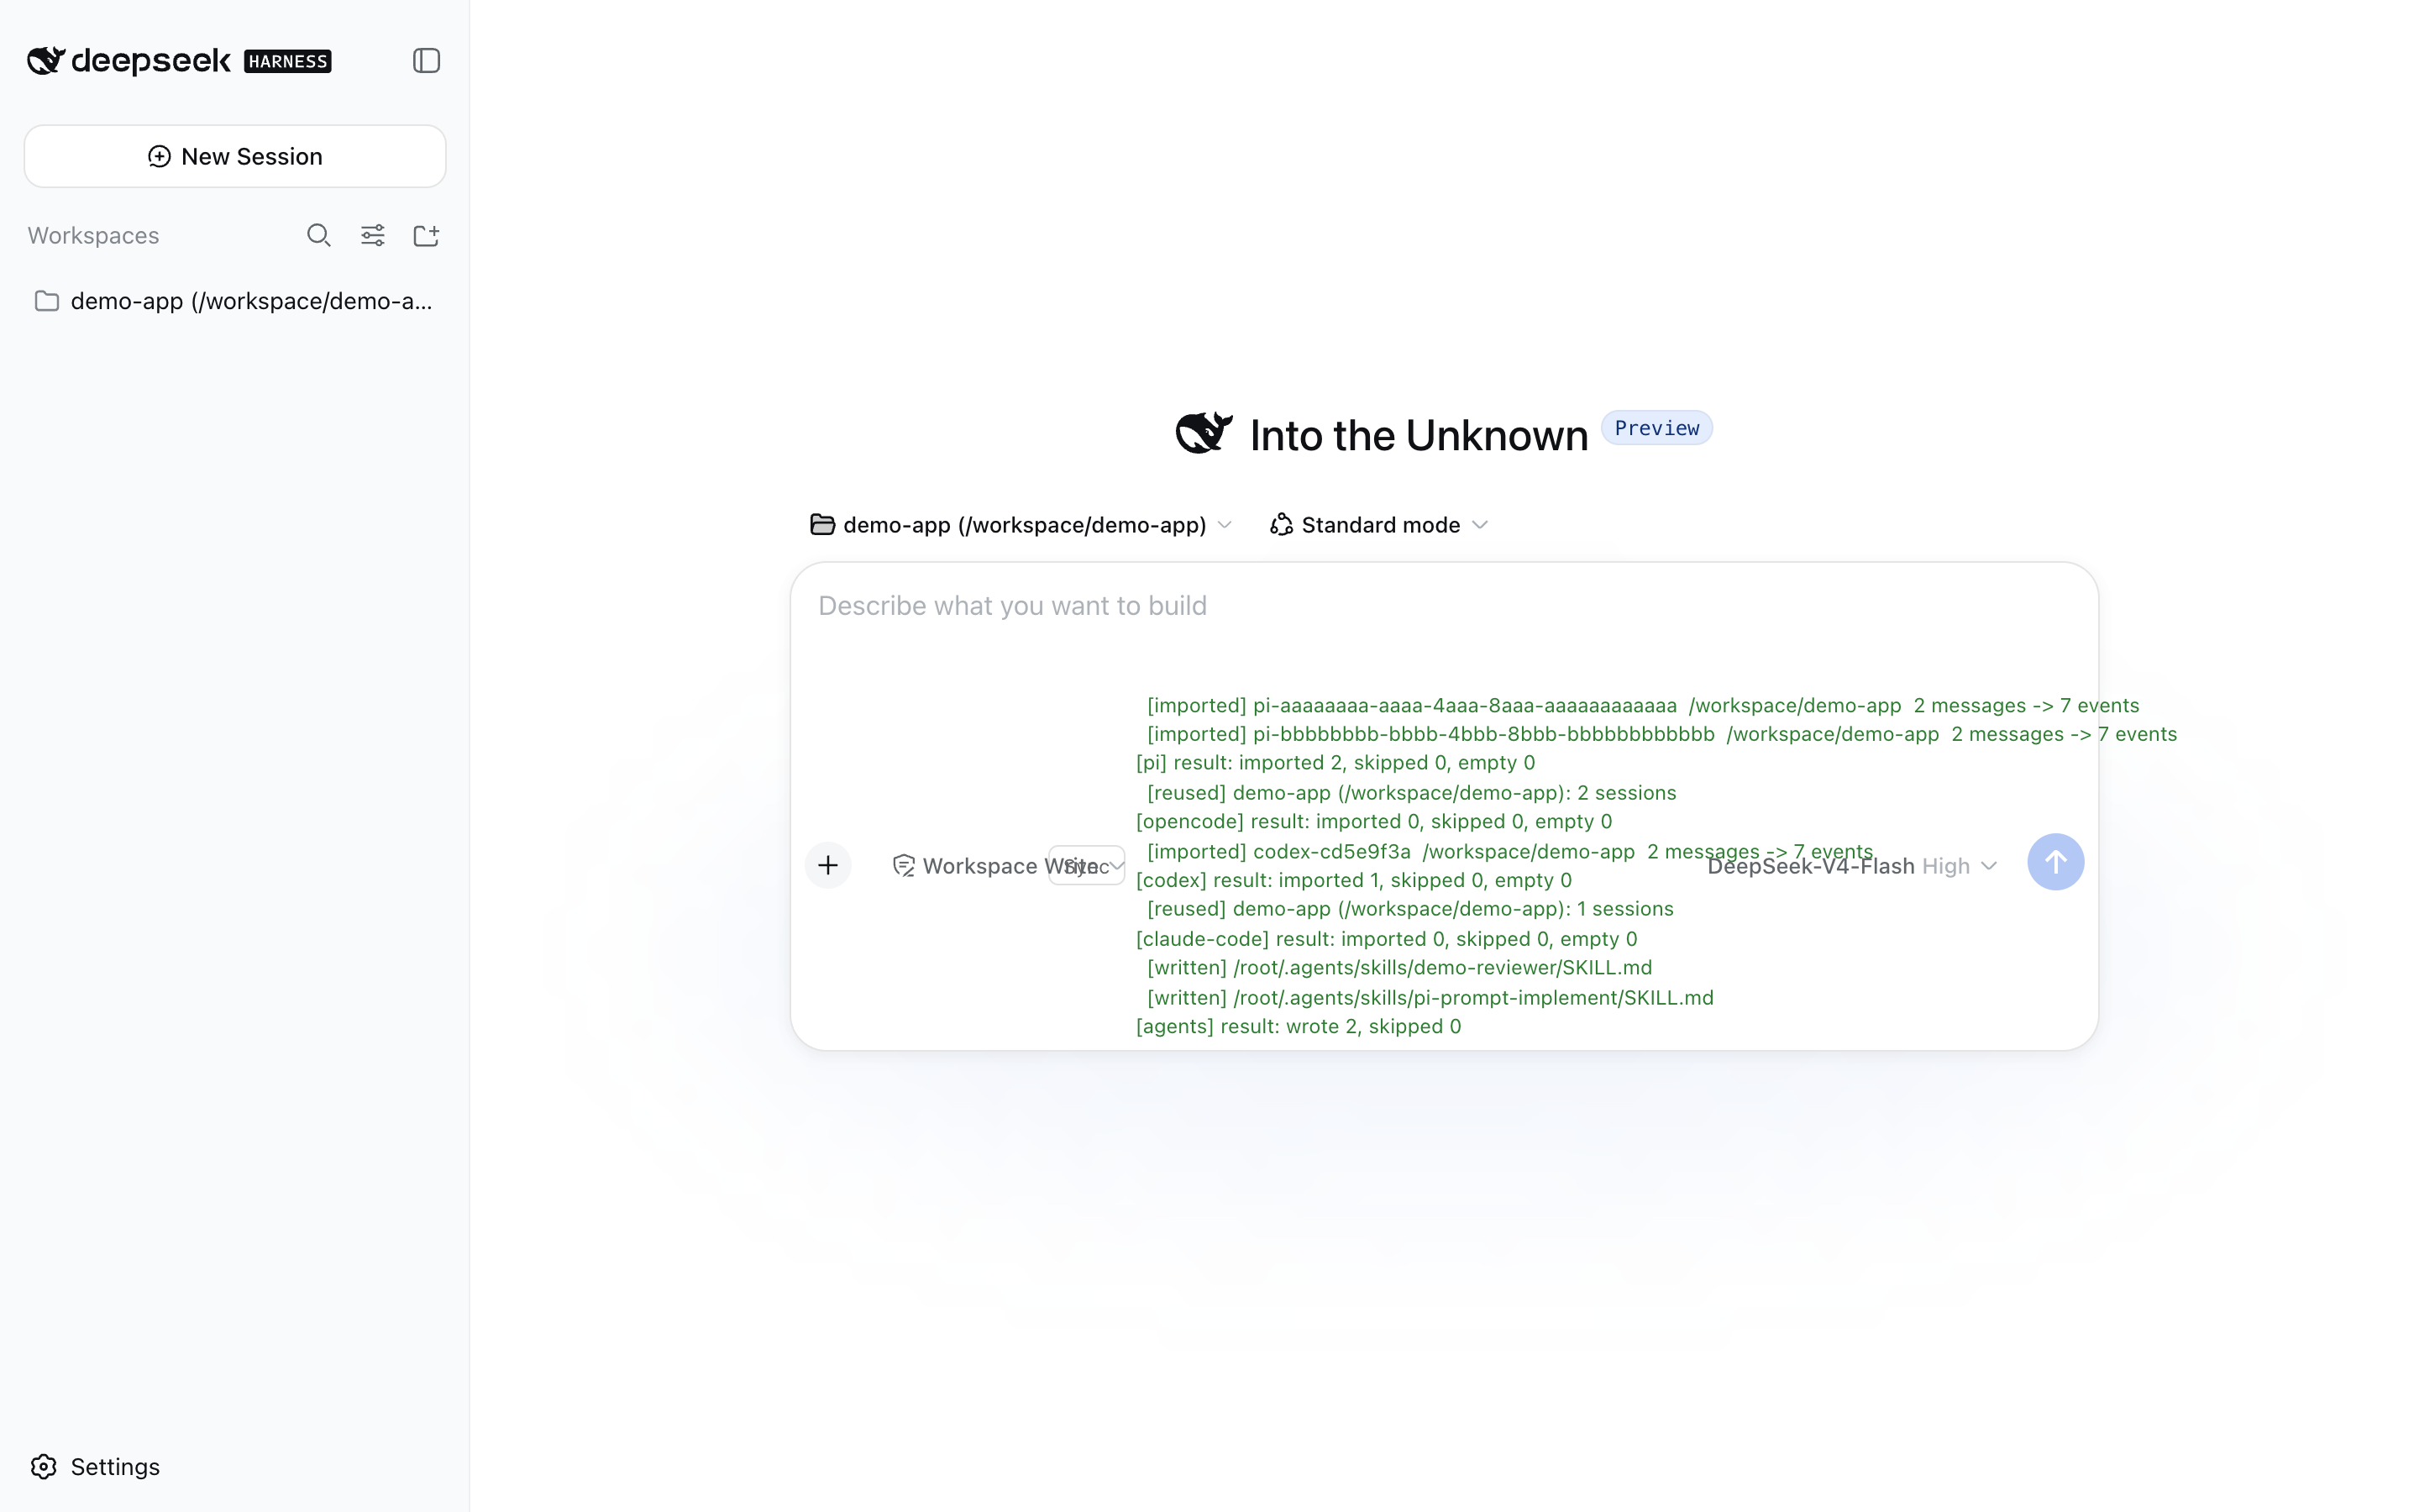Viewport: 2419px width, 1512px height.
Task: Open the DeepSeek-V4-Flash High model dropdown
Action: (x=1852, y=866)
